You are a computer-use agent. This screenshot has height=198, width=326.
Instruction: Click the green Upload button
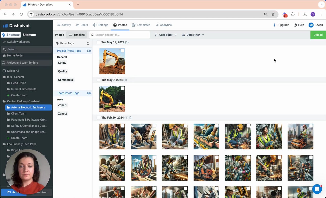click(318, 35)
